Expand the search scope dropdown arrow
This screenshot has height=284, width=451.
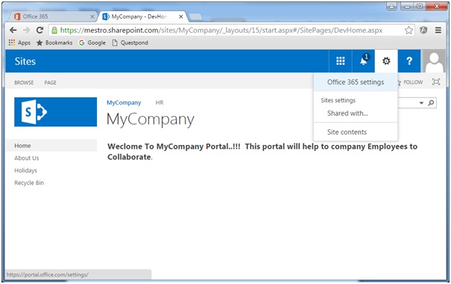(421, 103)
